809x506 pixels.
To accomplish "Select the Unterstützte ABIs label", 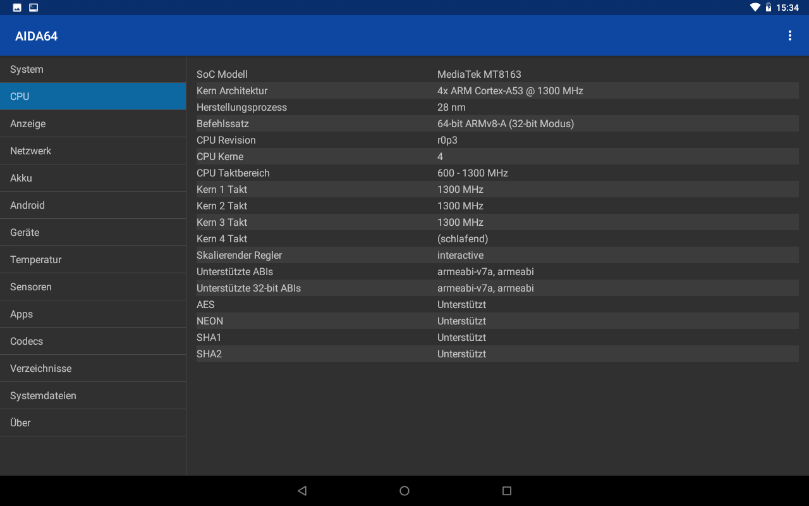I will click(x=234, y=272).
